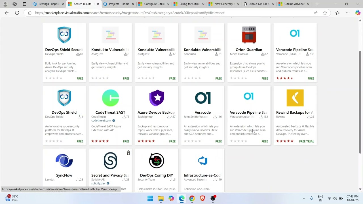Image resolution: width=363 pixels, height=204 pixels.
Task: Launch File Explorer from the taskbar
Action: 161,198
